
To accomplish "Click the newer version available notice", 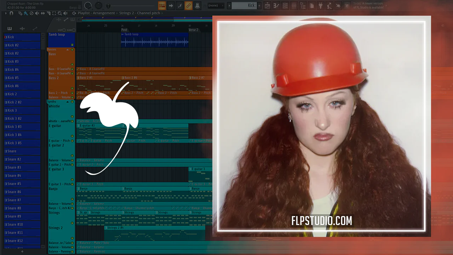I will click(368, 6).
